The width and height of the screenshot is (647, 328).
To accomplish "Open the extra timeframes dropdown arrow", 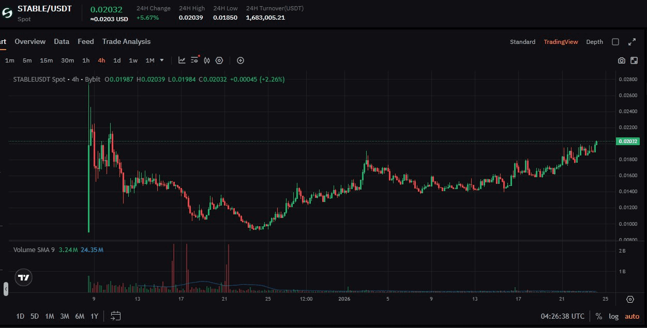I will click(161, 60).
